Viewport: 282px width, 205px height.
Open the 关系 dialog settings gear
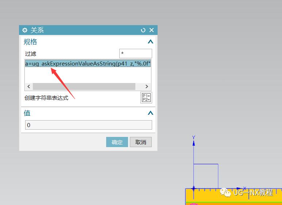pos(25,30)
